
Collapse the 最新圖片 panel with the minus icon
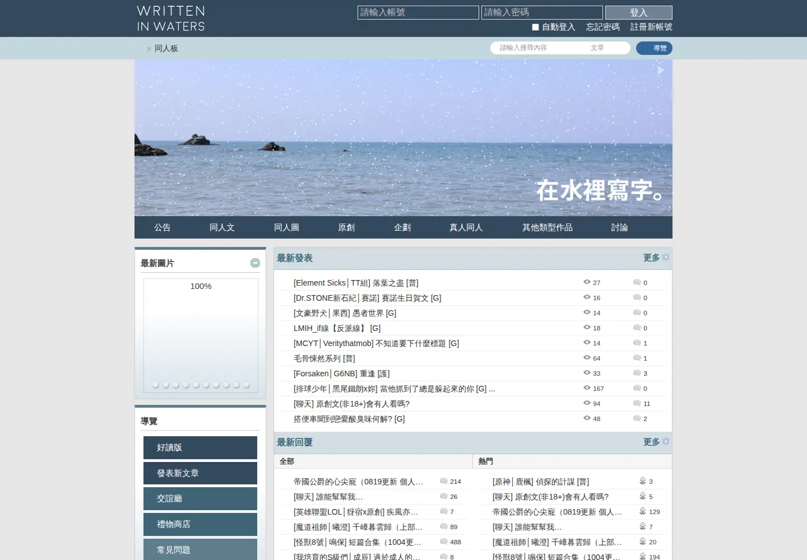pos(255,263)
